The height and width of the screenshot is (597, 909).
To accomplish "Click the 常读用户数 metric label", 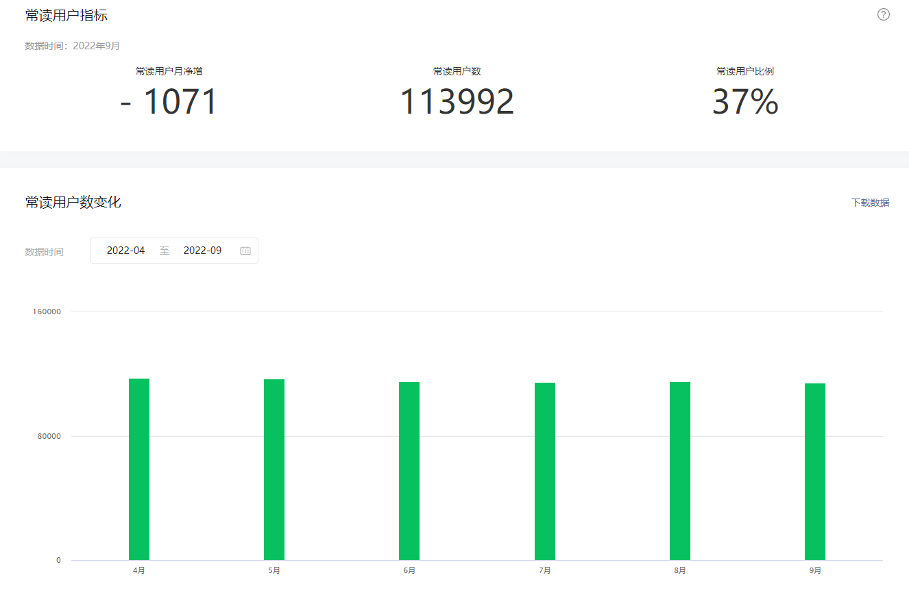I will tap(457, 71).
